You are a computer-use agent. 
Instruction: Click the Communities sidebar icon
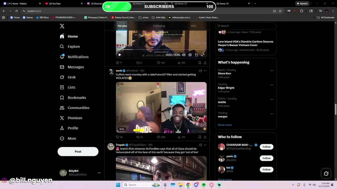click(x=62, y=108)
